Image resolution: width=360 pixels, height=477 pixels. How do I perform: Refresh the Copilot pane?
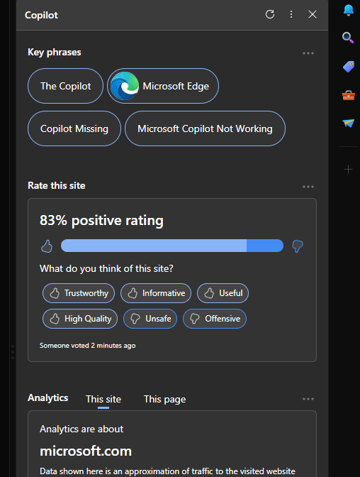[x=270, y=14]
